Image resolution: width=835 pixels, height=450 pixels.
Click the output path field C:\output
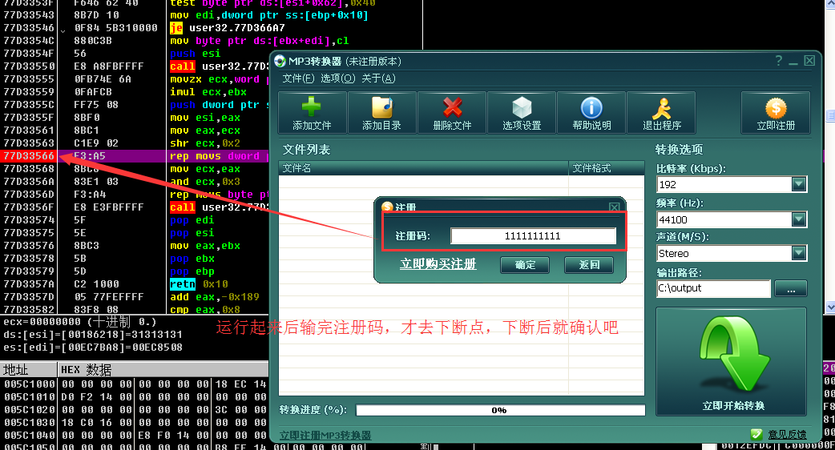coord(713,288)
